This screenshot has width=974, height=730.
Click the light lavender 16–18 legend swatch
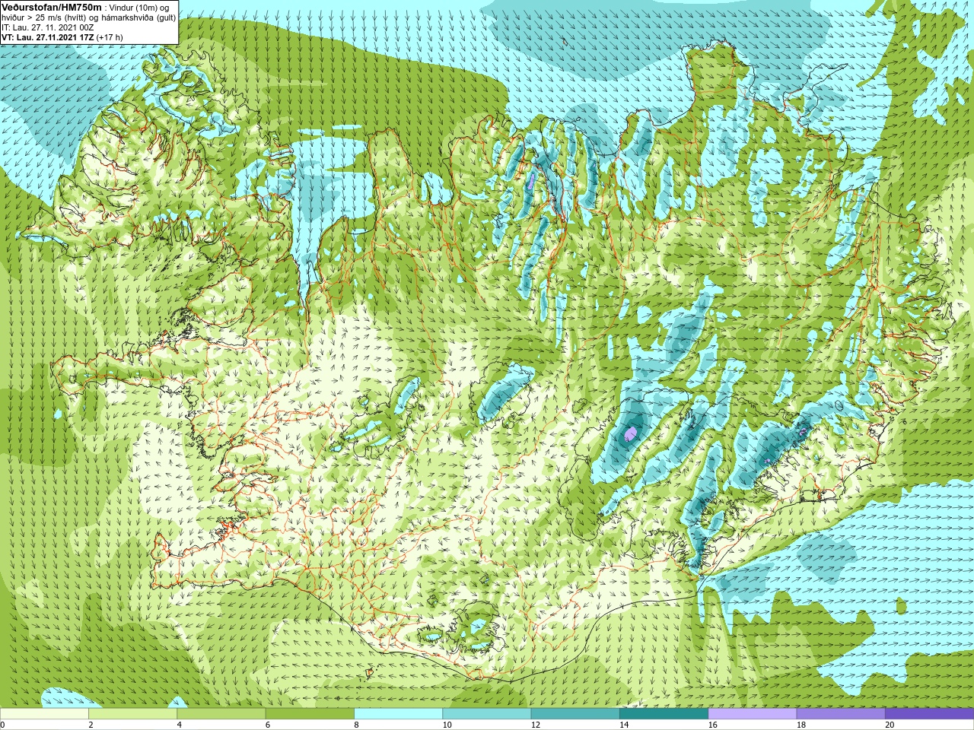click(752, 714)
